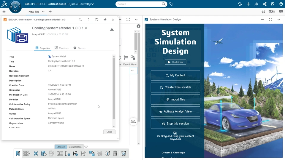Click the tag icon next to search
The width and height of the screenshot is (285, 160).
pos(171,4)
